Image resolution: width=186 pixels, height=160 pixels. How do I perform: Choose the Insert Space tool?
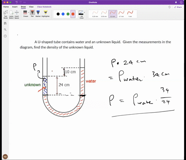coord(17,14)
